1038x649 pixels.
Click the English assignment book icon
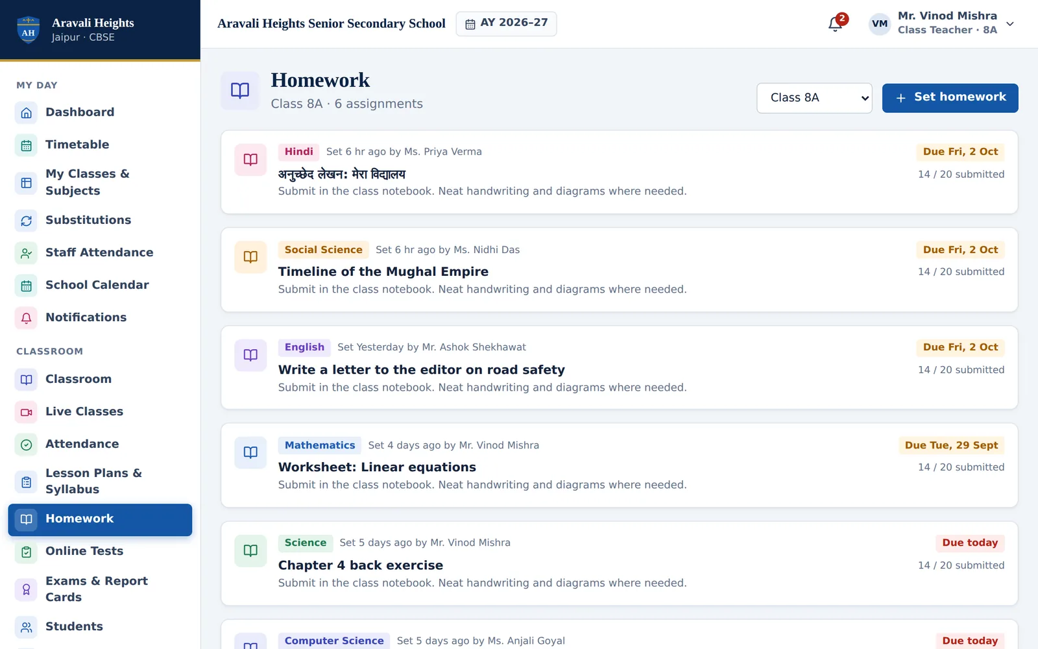point(250,355)
